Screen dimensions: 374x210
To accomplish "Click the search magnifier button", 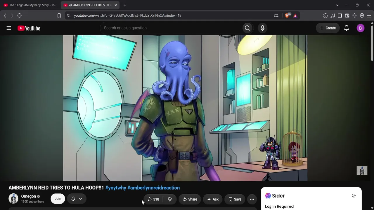I will [x=247, y=28].
